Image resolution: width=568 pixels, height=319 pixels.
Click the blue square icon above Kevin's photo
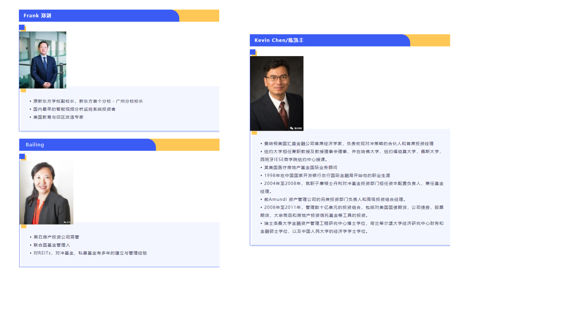(x=252, y=52)
